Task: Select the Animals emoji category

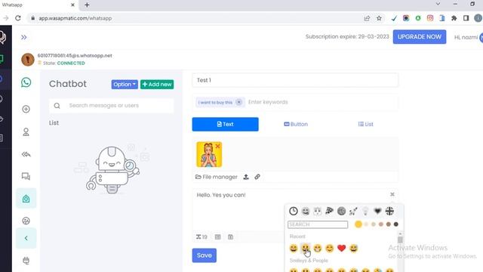Action: tap(317, 212)
